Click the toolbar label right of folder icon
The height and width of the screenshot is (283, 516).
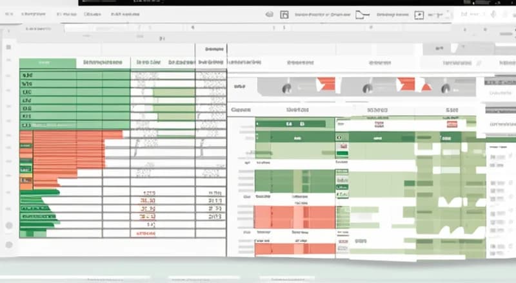point(393,14)
